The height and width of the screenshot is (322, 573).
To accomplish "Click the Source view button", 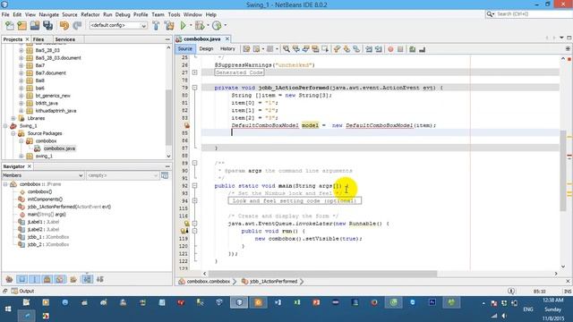I will coord(185,49).
